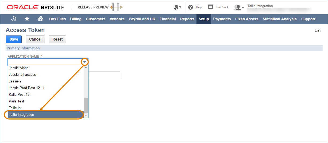Viewport: 328px width, 143px height.
Task: Click the list scrollbar up arrow
Action: tap(86, 67)
